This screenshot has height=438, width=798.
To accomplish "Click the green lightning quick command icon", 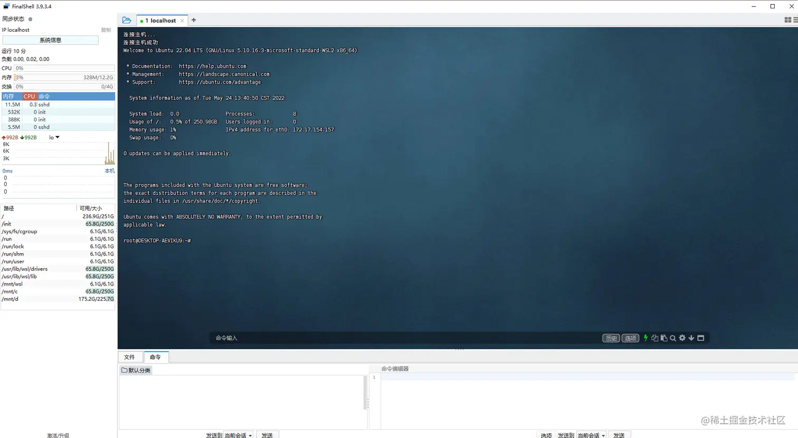I will pos(645,338).
